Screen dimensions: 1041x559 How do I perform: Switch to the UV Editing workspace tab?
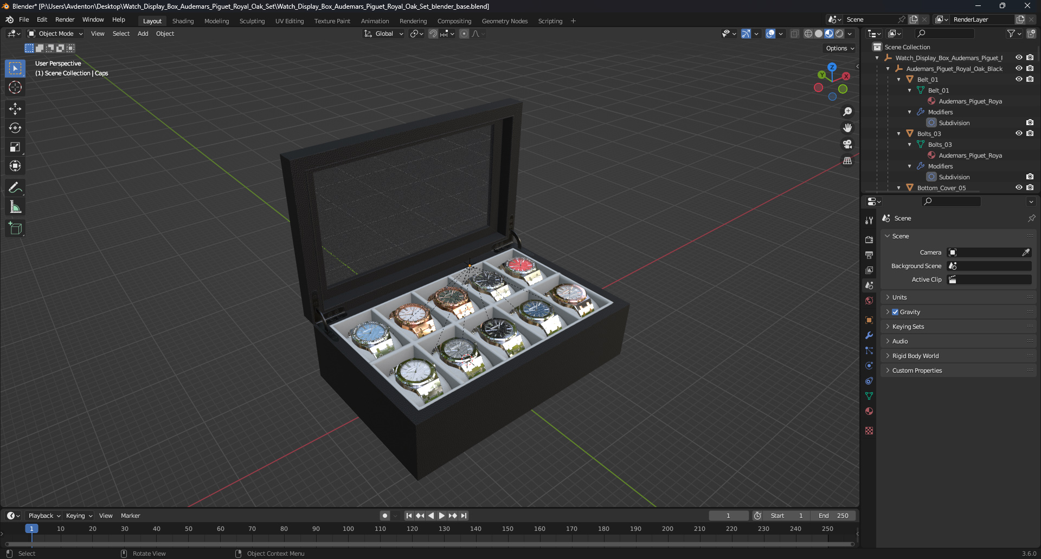(290, 21)
